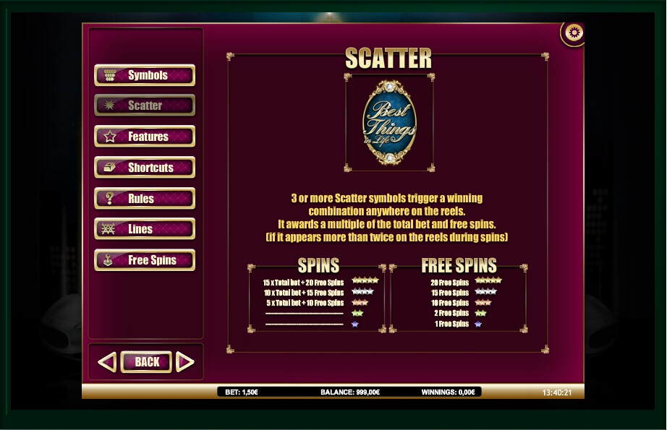Click the three-star icons in Spins table

[360, 302]
